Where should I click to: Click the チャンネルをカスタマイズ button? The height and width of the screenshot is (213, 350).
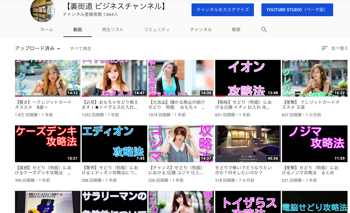tap(222, 10)
